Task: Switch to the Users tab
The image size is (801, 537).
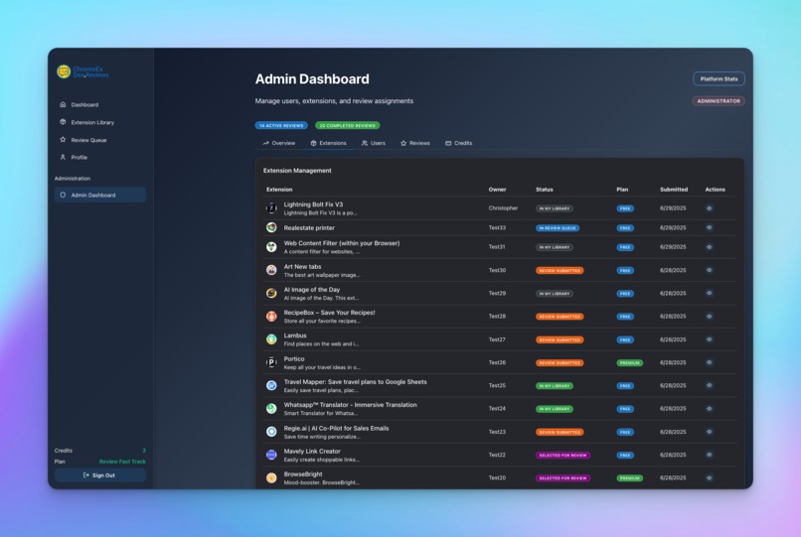Action: (x=374, y=144)
